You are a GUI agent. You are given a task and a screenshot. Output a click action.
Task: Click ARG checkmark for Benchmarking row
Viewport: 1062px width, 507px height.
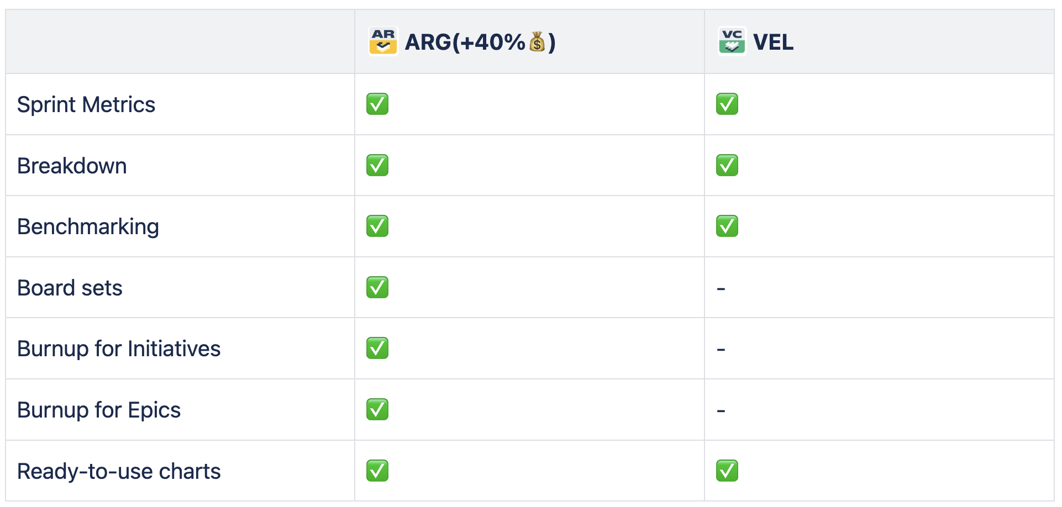(x=377, y=226)
